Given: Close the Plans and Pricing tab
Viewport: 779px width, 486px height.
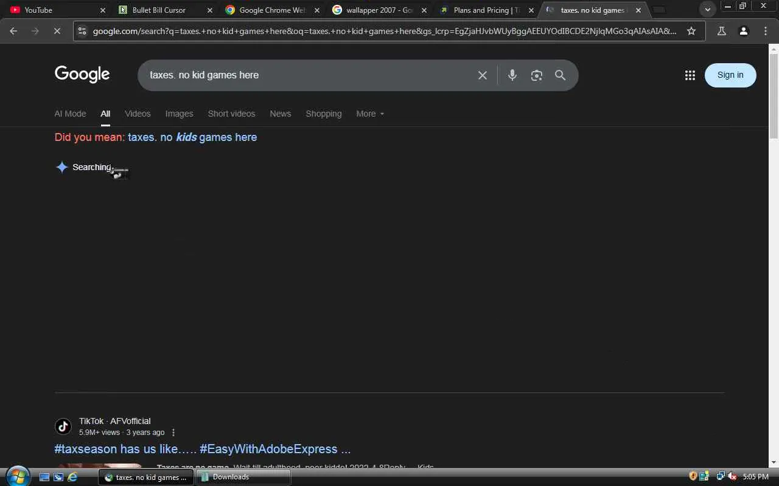Looking at the screenshot, I should pyautogui.click(x=531, y=10).
